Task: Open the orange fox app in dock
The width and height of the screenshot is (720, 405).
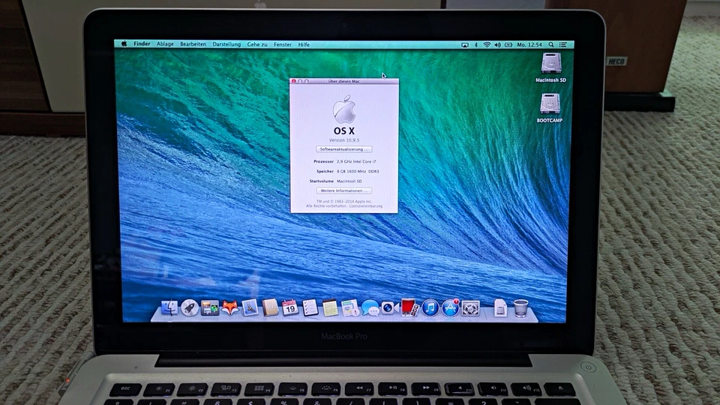Action: (x=229, y=308)
